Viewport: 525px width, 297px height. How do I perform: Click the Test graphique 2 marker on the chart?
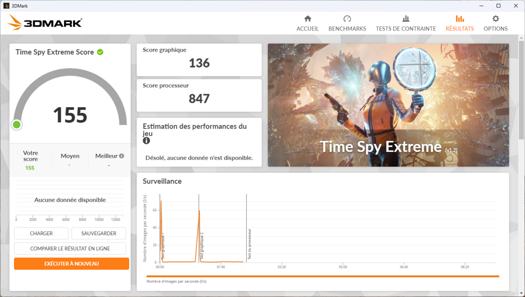point(201,246)
